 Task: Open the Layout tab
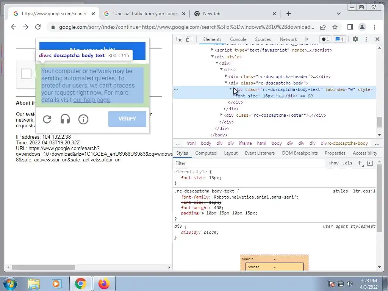[231, 153]
